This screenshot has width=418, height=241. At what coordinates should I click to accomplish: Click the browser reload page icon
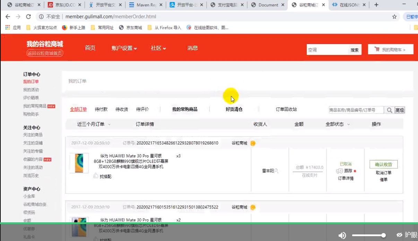(28, 17)
